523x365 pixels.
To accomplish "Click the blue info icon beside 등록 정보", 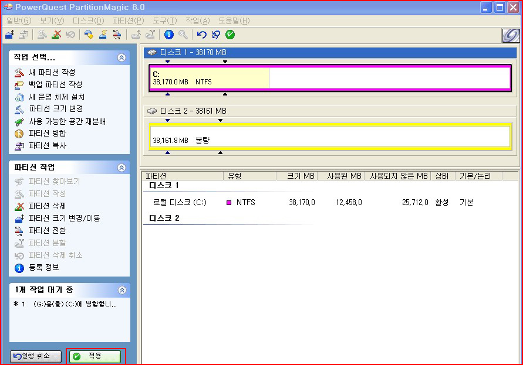I will 19,268.
